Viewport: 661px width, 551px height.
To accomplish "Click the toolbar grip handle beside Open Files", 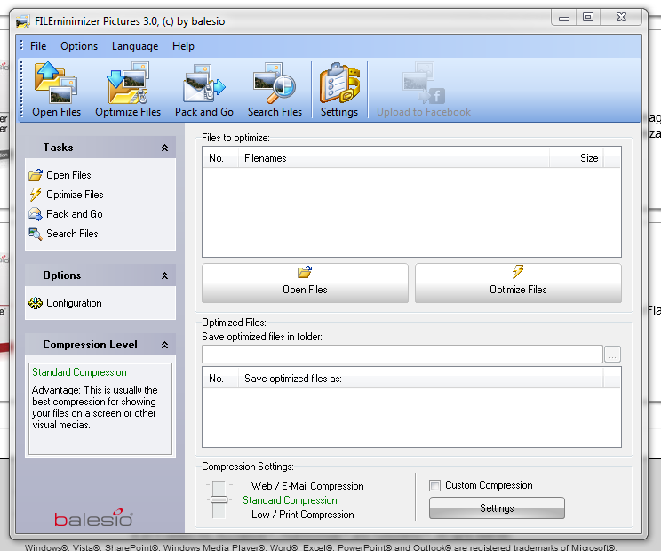I will 21,89.
